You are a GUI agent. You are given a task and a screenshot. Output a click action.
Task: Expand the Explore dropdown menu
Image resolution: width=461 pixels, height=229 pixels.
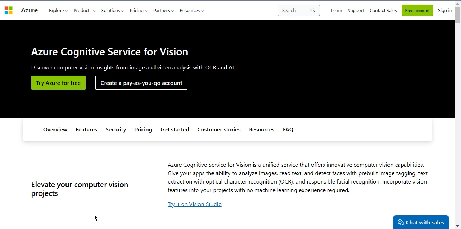[58, 11]
